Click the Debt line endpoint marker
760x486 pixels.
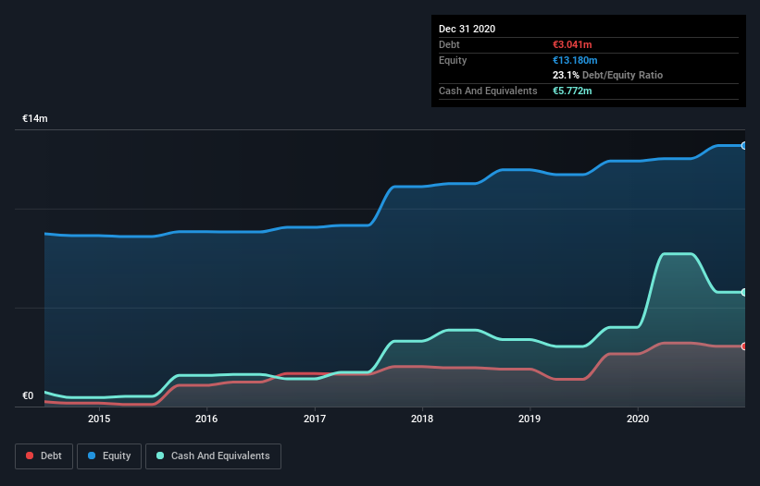744,346
